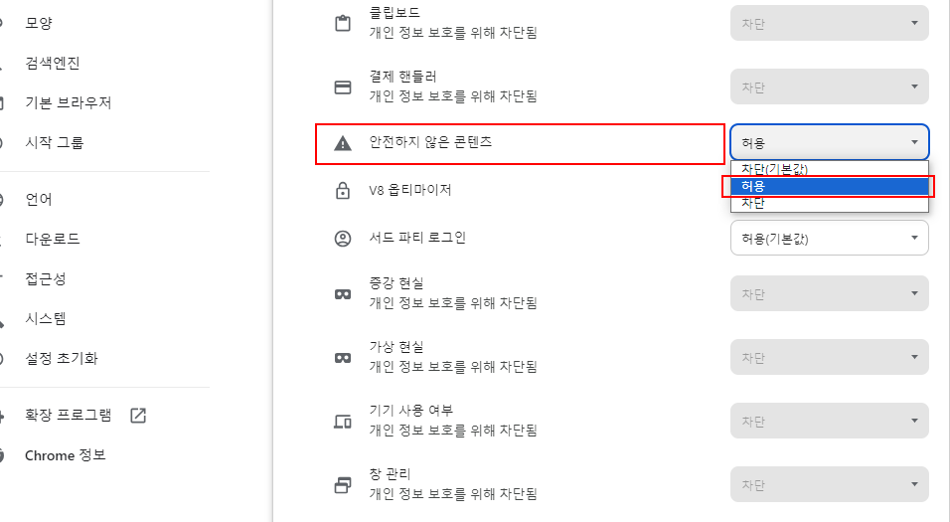
Task: Choose the highlighted 허용 option in dropdown
Action: [x=830, y=186]
